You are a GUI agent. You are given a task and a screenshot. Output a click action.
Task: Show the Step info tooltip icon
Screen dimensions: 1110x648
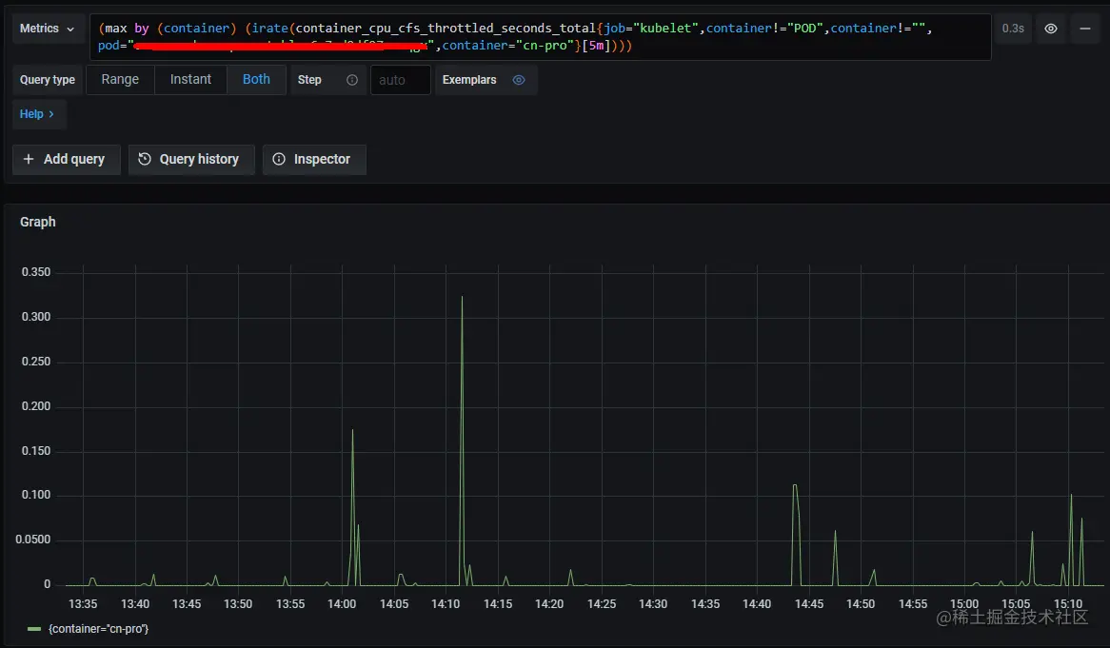[352, 80]
